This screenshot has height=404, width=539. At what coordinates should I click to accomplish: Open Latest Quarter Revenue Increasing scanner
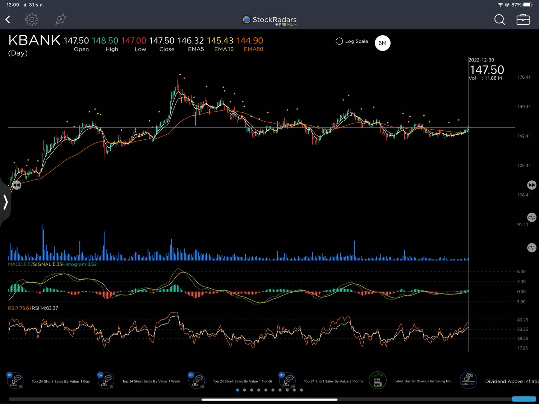[x=378, y=381]
